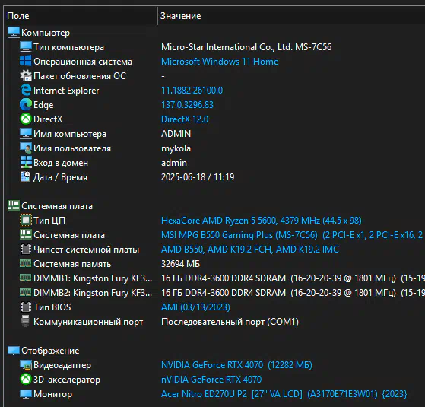425x407 pixels.
Task: Click the Windows logo icon beside Операционная система
Action: [26, 62]
